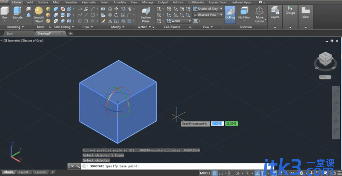This screenshot has height=176, width=342.
Task: Select the Extrude tool
Action: 18,13
